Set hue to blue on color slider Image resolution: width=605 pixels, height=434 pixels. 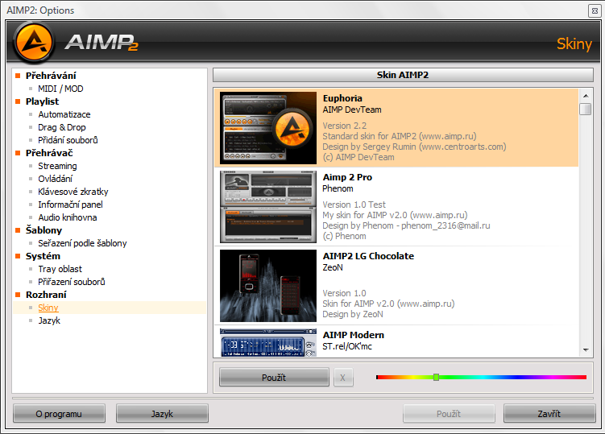coord(517,378)
